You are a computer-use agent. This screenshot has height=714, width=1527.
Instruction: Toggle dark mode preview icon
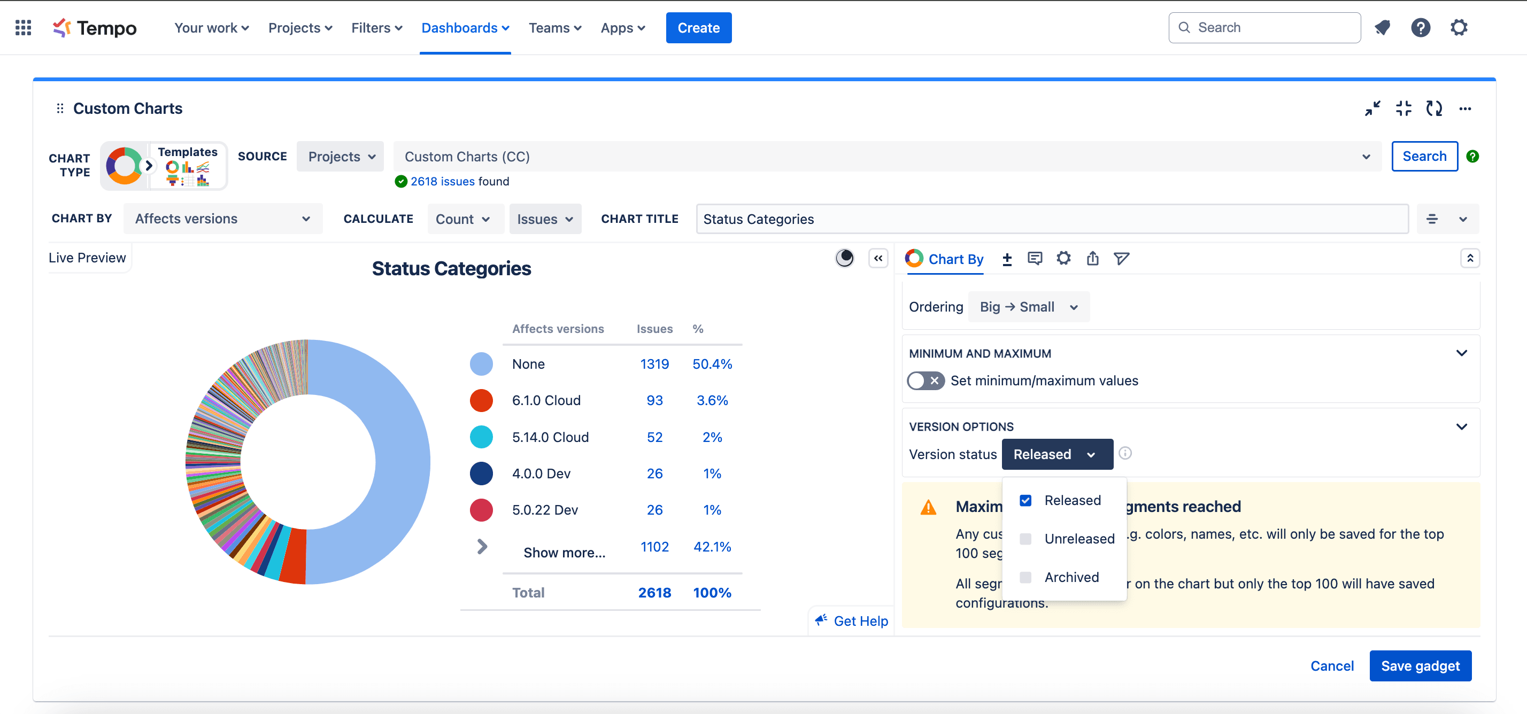(844, 258)
